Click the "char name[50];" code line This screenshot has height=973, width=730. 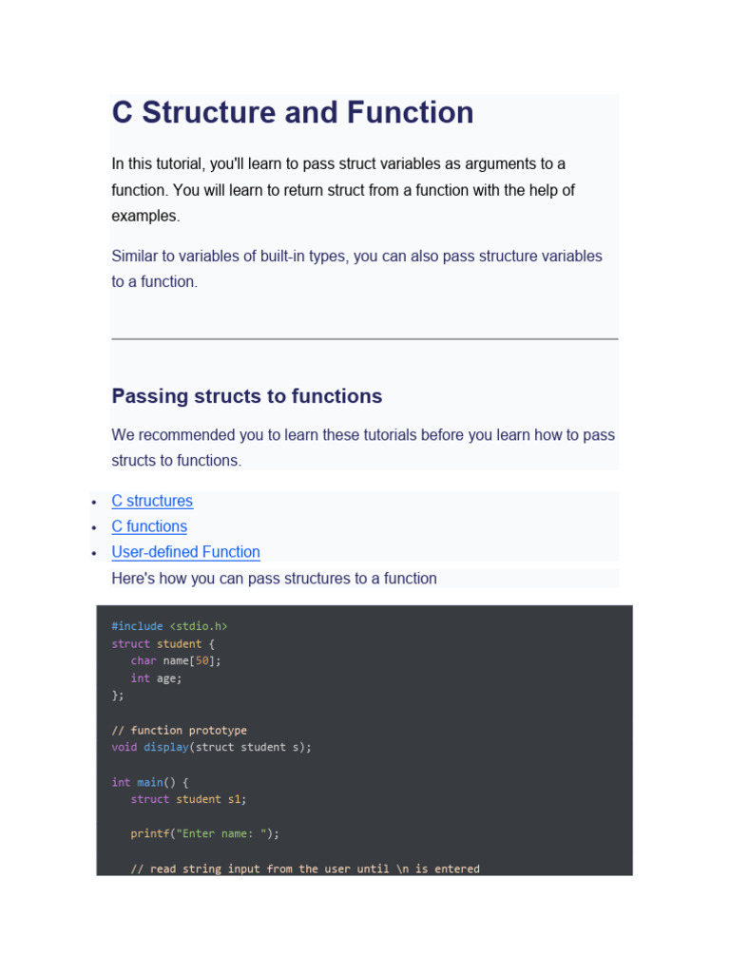(x=182, y=660)
